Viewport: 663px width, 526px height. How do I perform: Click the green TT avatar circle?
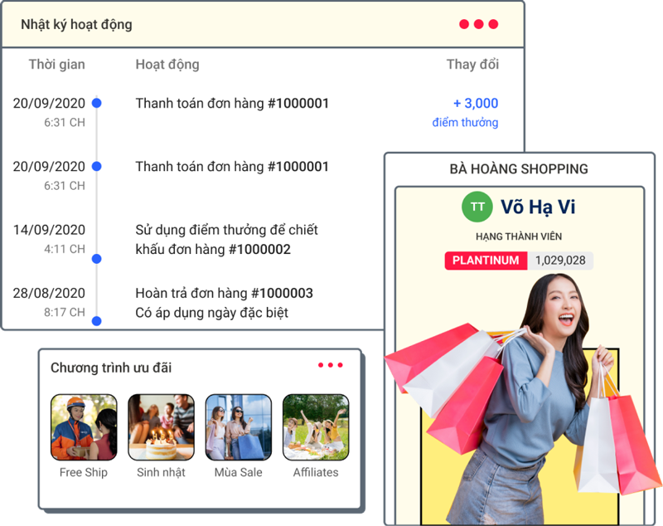tap(477, 207)
